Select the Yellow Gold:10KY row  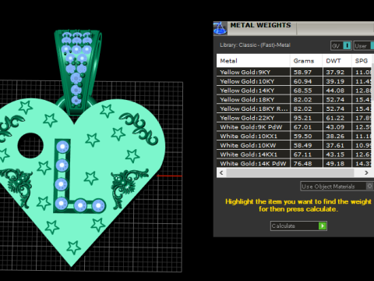click(x=294, y=81)
